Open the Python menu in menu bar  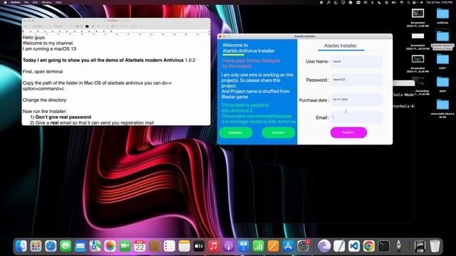16,2
